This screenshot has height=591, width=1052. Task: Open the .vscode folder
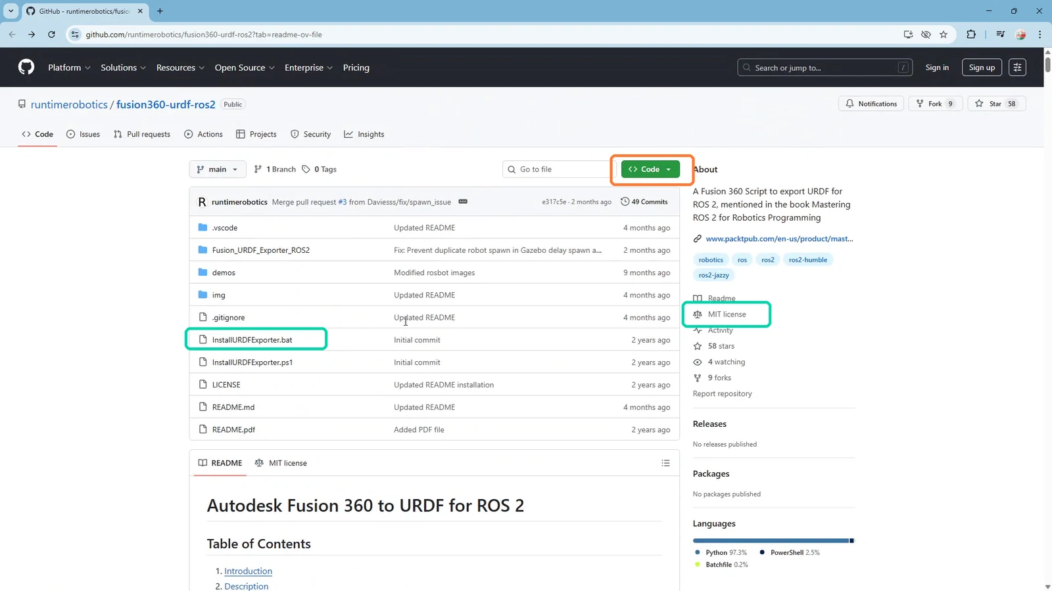click(225, 228)
